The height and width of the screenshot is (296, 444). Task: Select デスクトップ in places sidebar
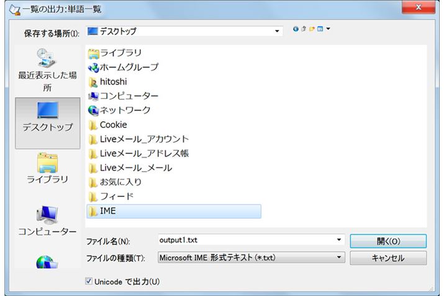[48, 123]
